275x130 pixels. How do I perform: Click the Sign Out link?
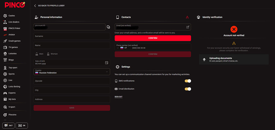pos(119,97)
